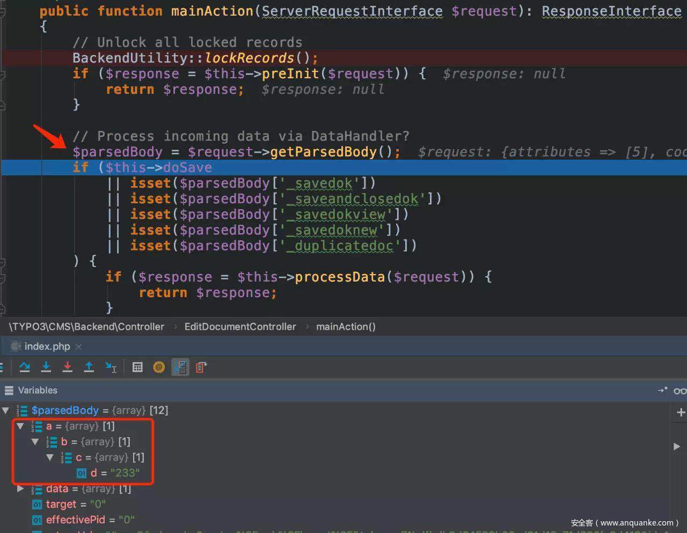This screenshot has width=687, height=533.
Task: Click the plus icon to add a watch
Action: [x=681, y=412]
